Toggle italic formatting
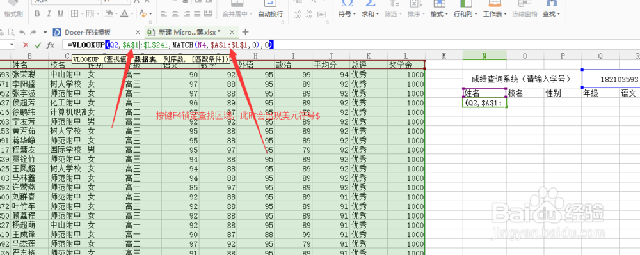This screenshot has width=640, height=255. pos(49,13)
